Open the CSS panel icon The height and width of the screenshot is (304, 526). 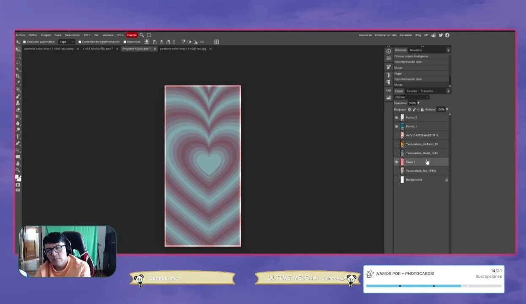(389, 90)
